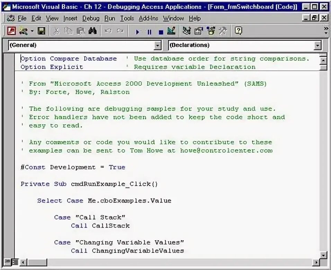This screenshot has height=270, width=331.
Task: Run the code with the play icon
Action: tap(137, 32)
